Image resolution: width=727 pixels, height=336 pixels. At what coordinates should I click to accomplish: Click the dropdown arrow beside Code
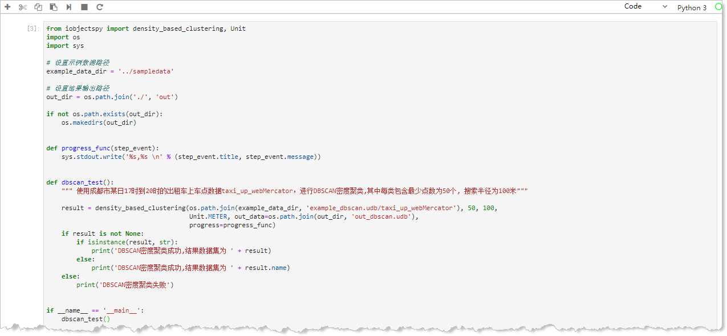(x=665, y=7)
